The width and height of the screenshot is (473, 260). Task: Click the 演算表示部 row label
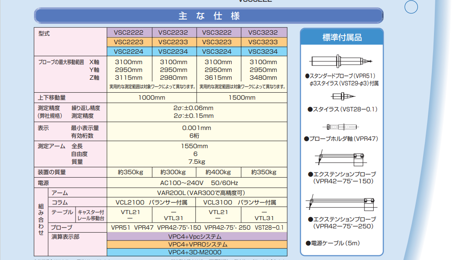65,237
